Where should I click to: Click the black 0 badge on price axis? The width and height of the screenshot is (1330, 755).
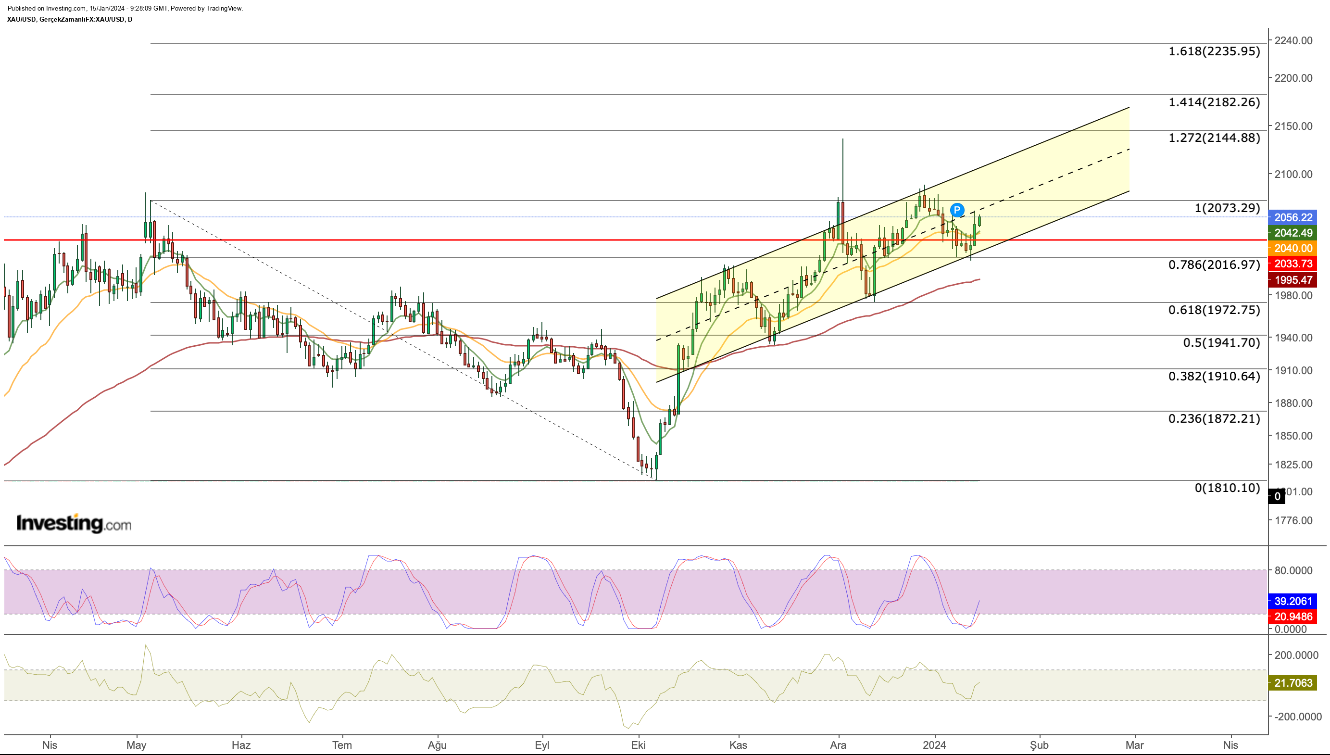click(1277, 497)
